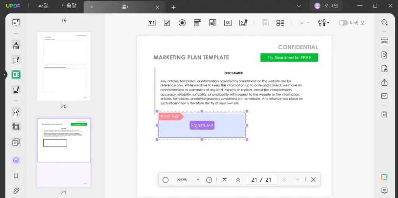Open the Fill & Sign tool in sidebar

point(16,90)
